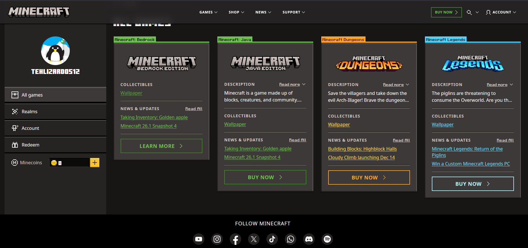Click the penguin profile avatar

55,51
